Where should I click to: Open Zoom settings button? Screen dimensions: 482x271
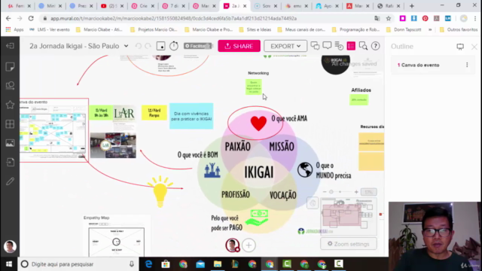click(349, 244)
